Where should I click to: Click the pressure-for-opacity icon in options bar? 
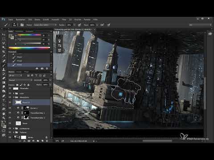tap(80, 25)
